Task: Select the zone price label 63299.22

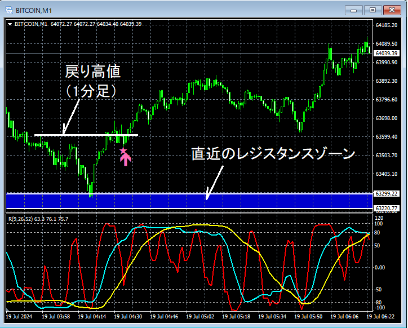Action: point(387,194)
